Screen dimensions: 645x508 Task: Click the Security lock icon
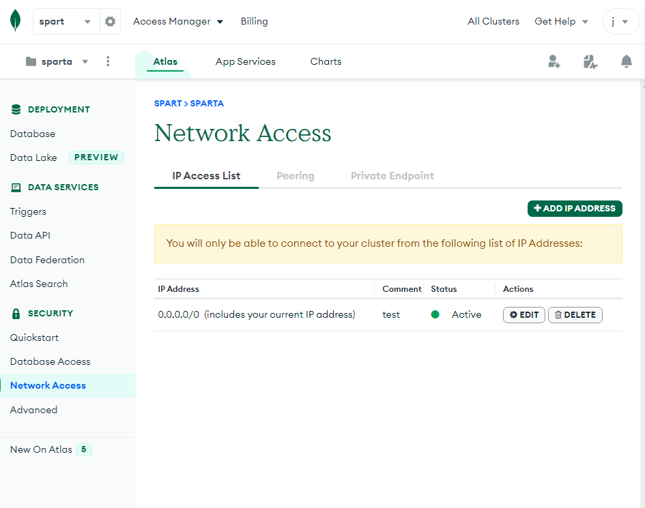(x=16, y=314)
